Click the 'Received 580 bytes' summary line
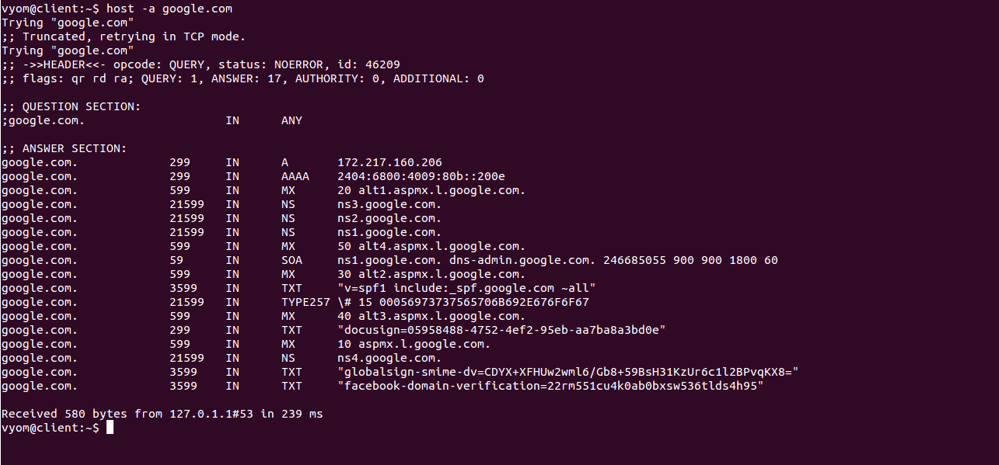This screenshot has width=999, height=465. pyautogui.click(x=162, y=414)
